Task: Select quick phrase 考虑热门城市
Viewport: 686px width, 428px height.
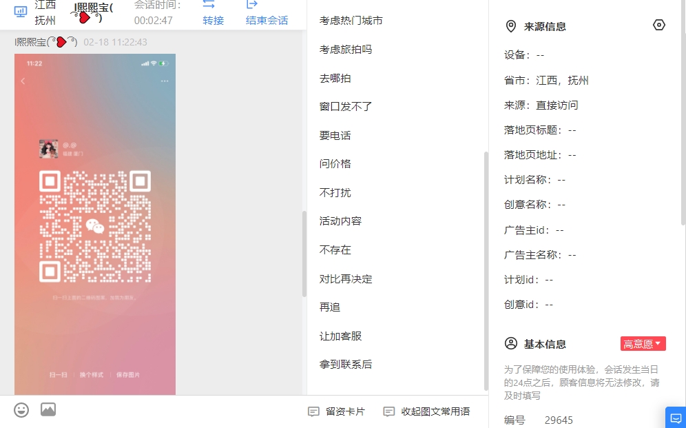Action: click(x=351, y=21)
